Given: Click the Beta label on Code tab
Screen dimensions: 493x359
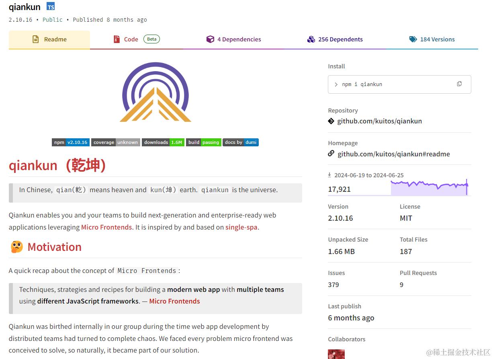Looking at the screenshot, I should [x=151, y=39].
